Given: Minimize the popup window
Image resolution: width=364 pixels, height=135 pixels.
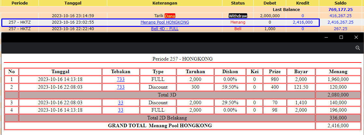Looking at the screenshot, I should [x=326, y=37].
